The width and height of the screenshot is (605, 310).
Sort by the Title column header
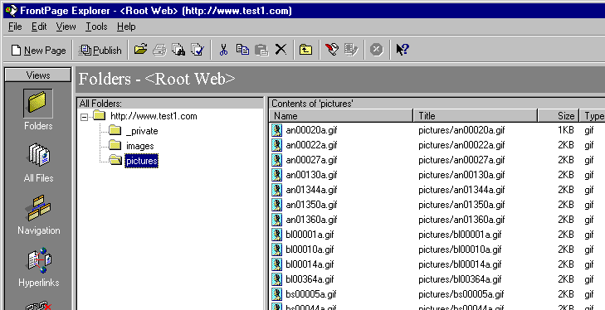476,116
